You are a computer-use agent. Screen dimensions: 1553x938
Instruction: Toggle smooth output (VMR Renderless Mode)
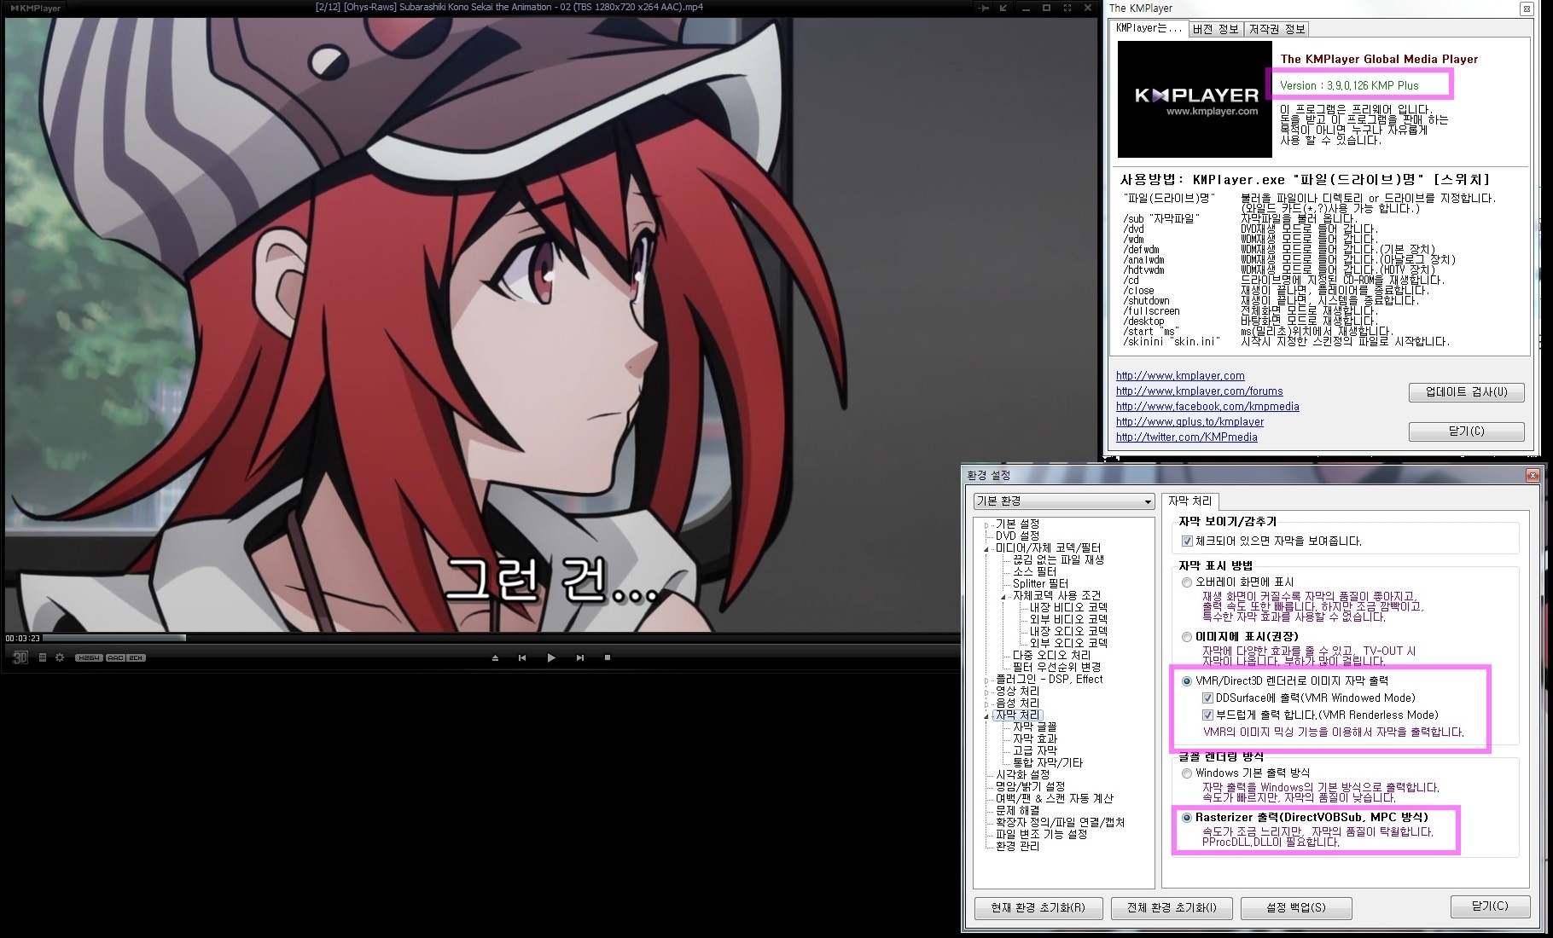[1207, 715]
